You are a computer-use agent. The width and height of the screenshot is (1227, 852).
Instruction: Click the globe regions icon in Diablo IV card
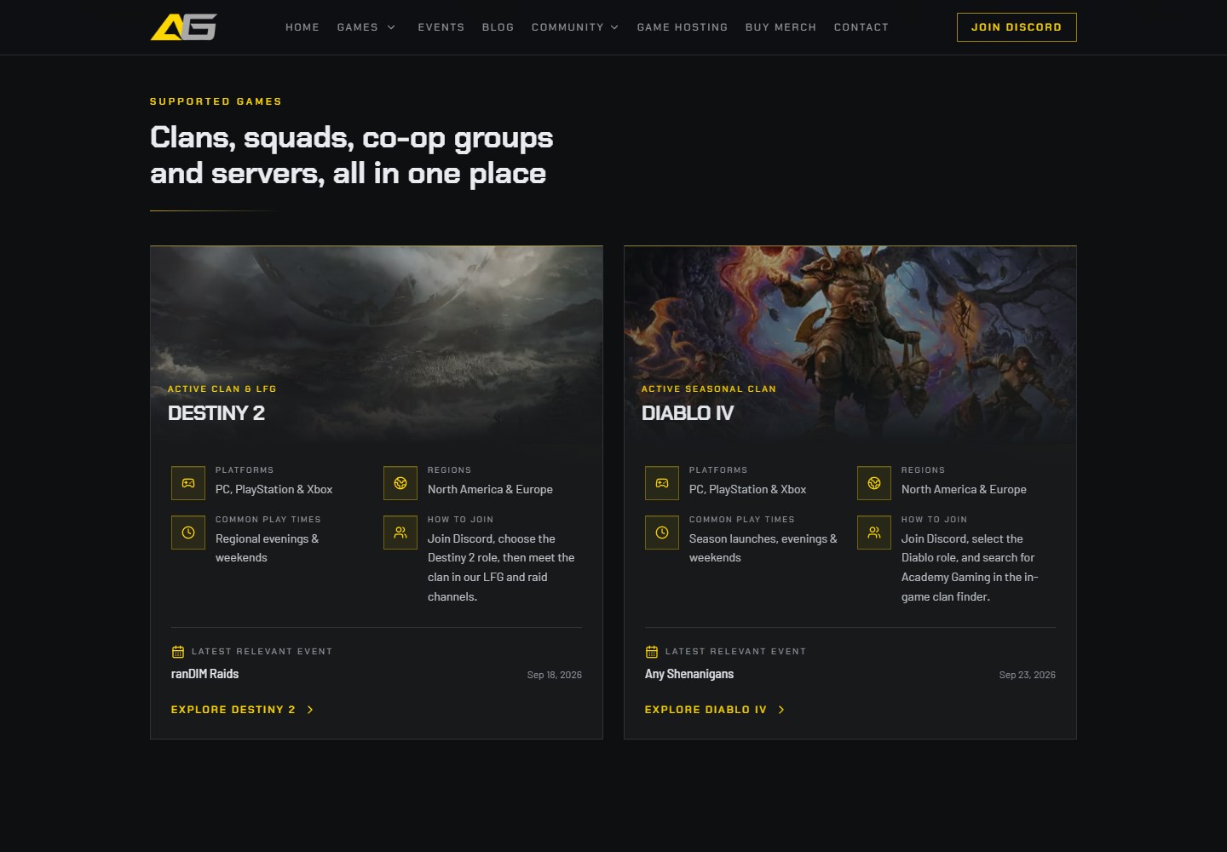pyautogui.click(x=874, y=483)
